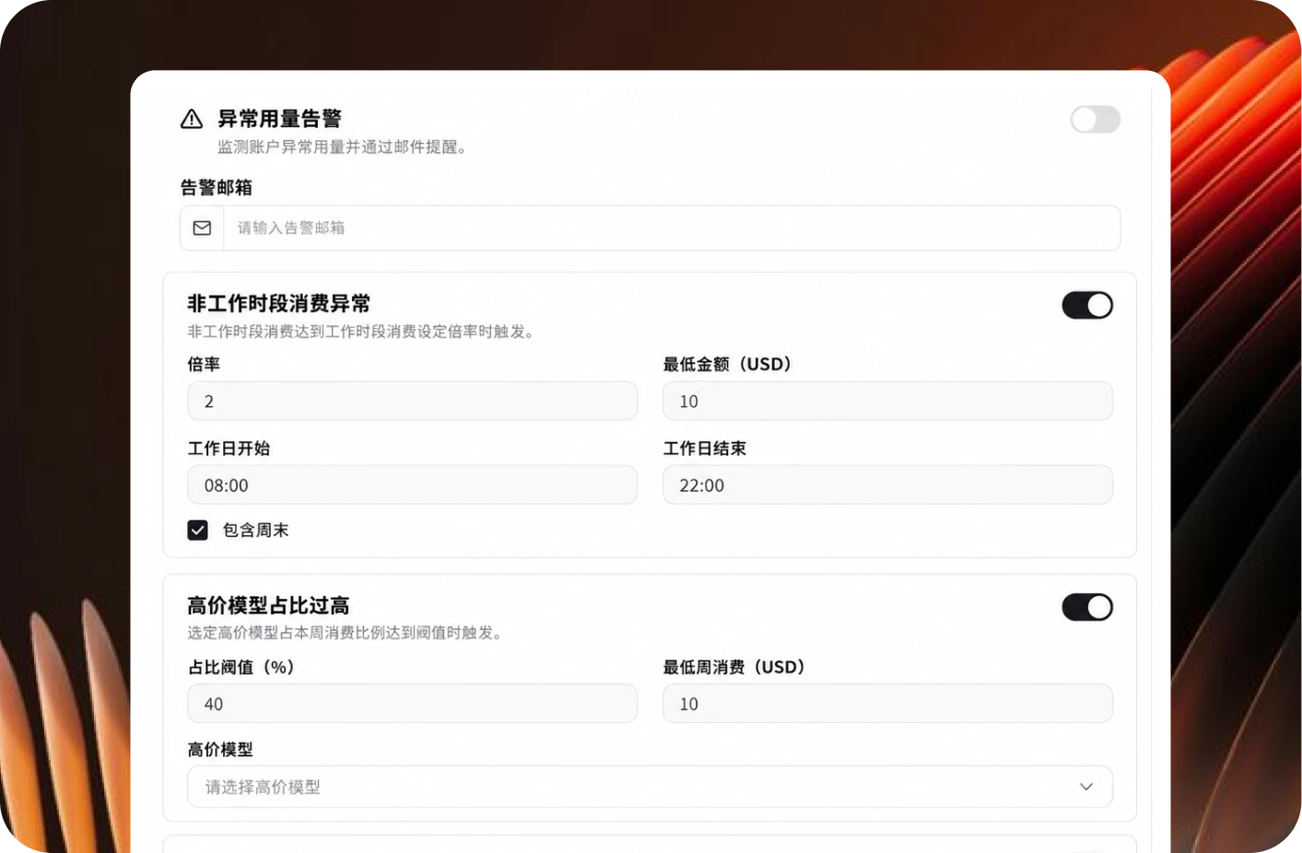Uncheck the 包含周末 checkbox
The height and width of the screenshot is (853, 1302).
pyautogui.click(x=197, y=530)
